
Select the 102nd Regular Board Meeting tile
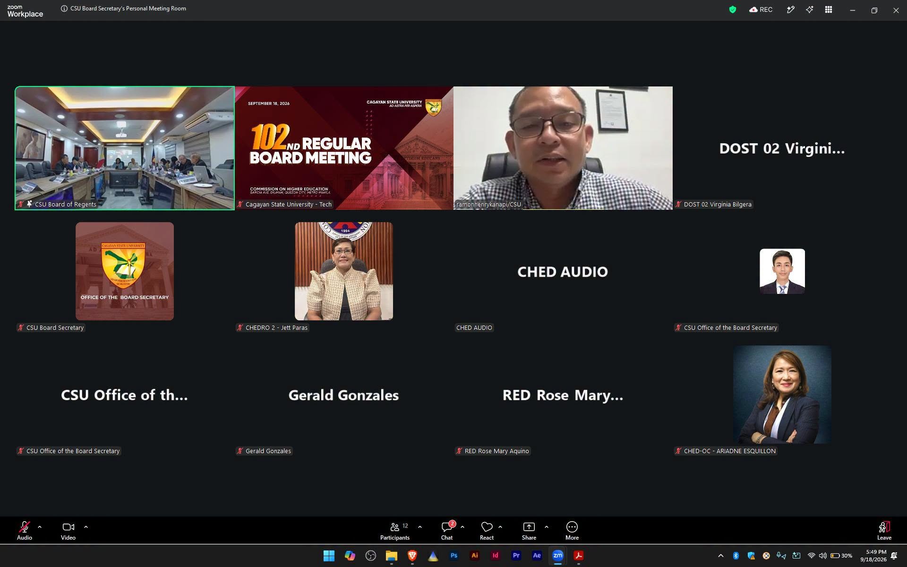pos(344,148)
